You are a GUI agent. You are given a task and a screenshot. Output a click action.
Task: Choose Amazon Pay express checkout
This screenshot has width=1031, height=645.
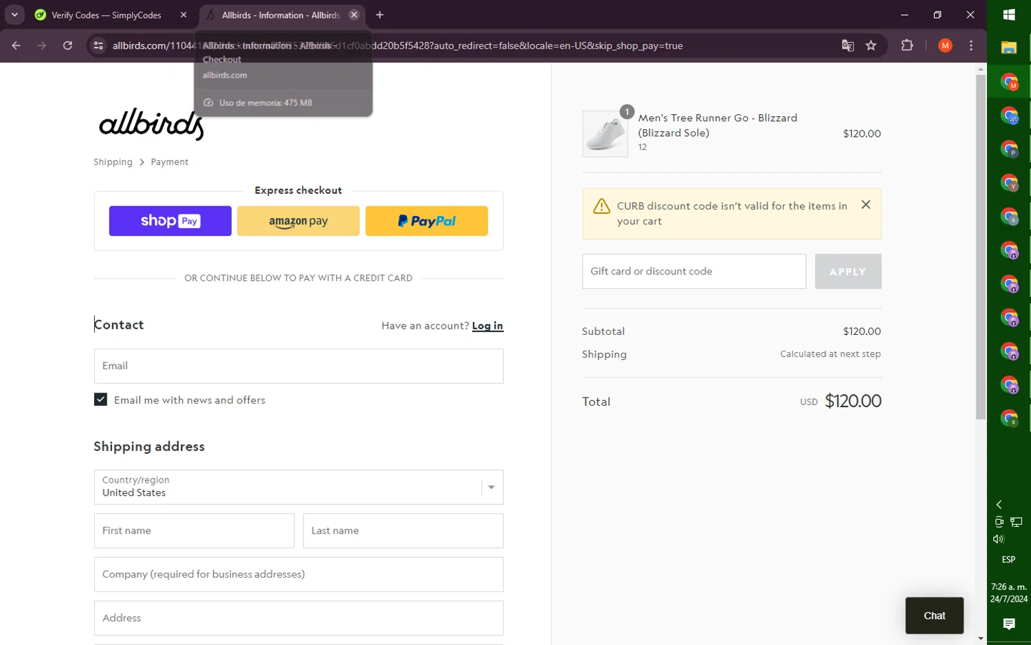click(x=298, y=221)
